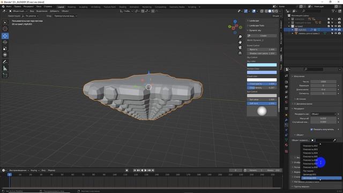The image size is (343, 193).
Task: Click the play animation button
Action: coord(146,170)
